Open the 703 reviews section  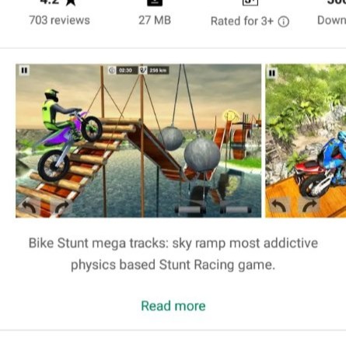(x=59, y=20)
